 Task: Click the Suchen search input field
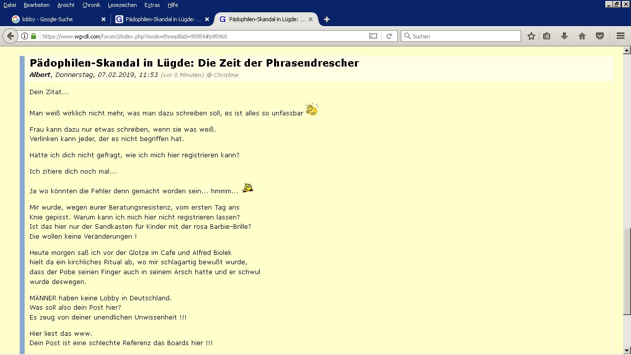pos(463,36)
